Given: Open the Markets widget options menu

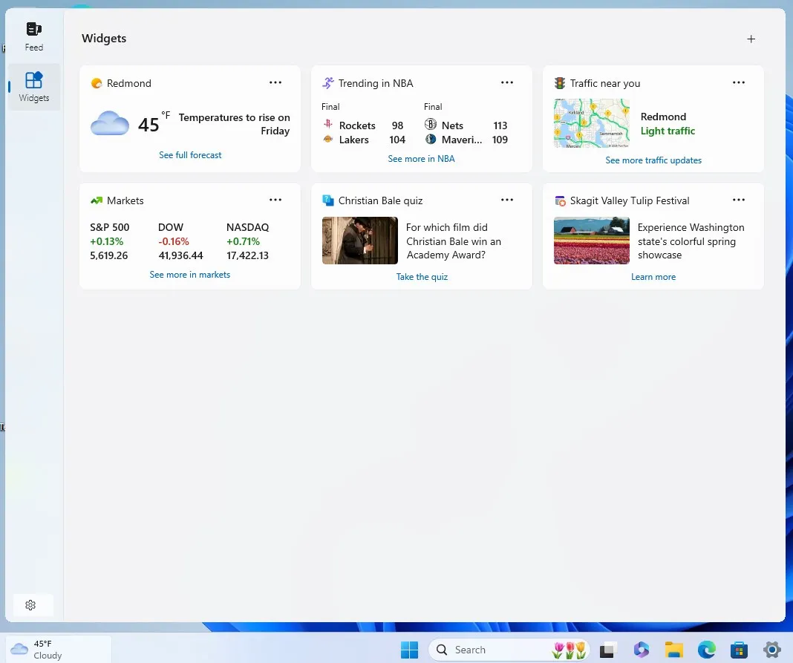Looking at the screenshot, I should click(x=275, y=200).
